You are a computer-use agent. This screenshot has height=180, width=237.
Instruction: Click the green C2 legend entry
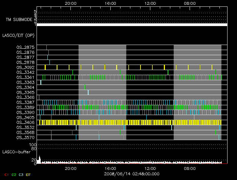coord(14,175)
